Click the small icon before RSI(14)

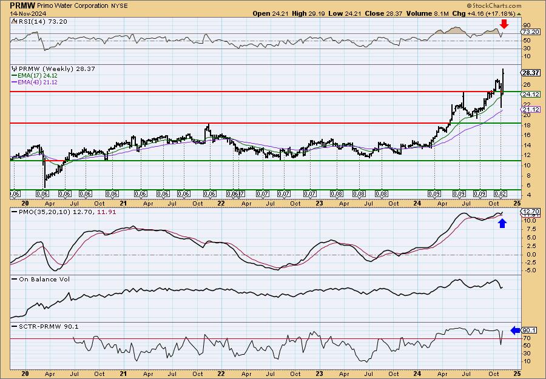point(14,22)
